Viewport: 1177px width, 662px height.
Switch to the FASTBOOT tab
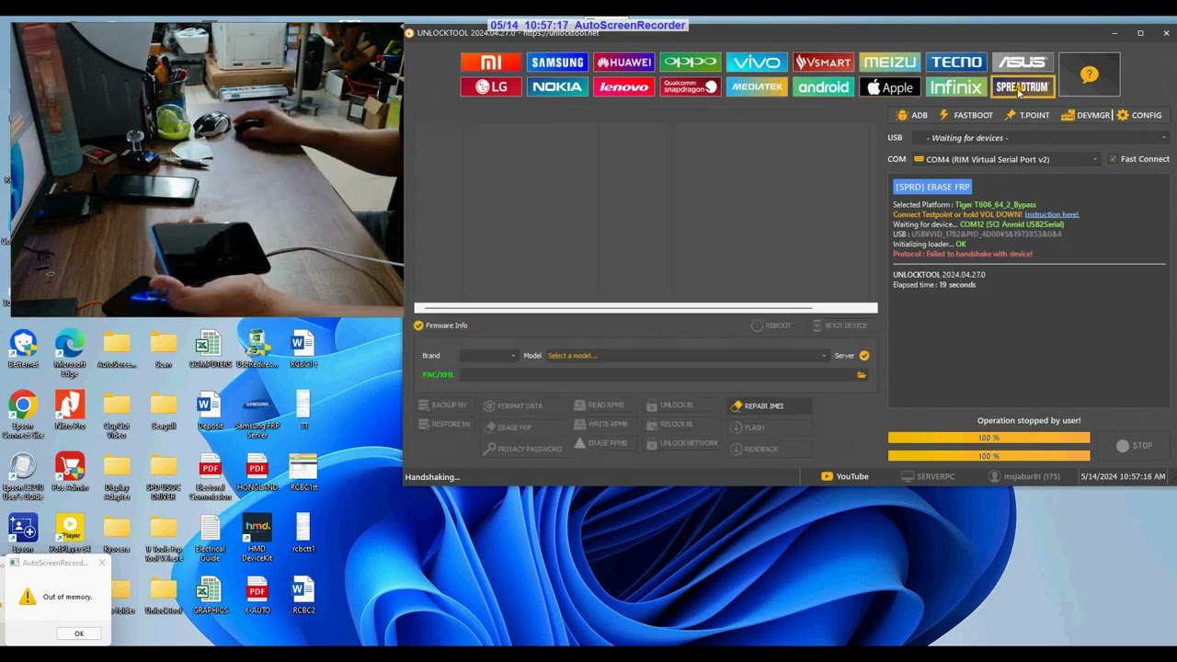[x=966, y=115]
